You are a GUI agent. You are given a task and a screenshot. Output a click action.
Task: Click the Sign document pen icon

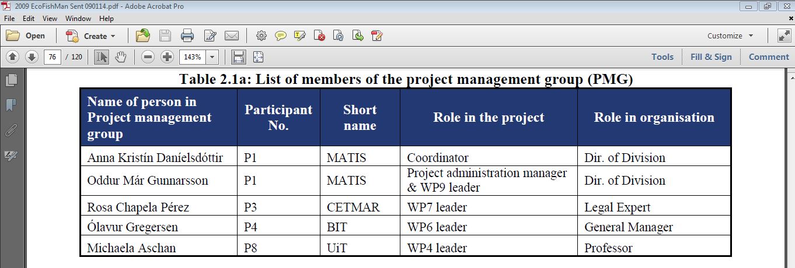tap(377, 36)
